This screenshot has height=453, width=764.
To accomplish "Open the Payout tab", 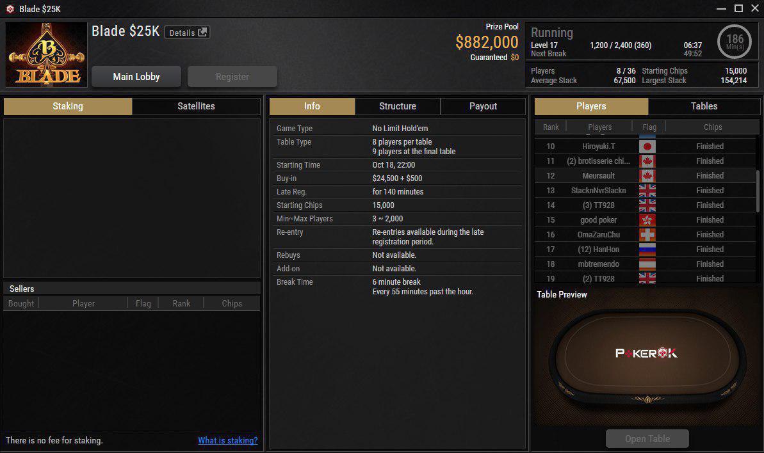I will point(483,106).
